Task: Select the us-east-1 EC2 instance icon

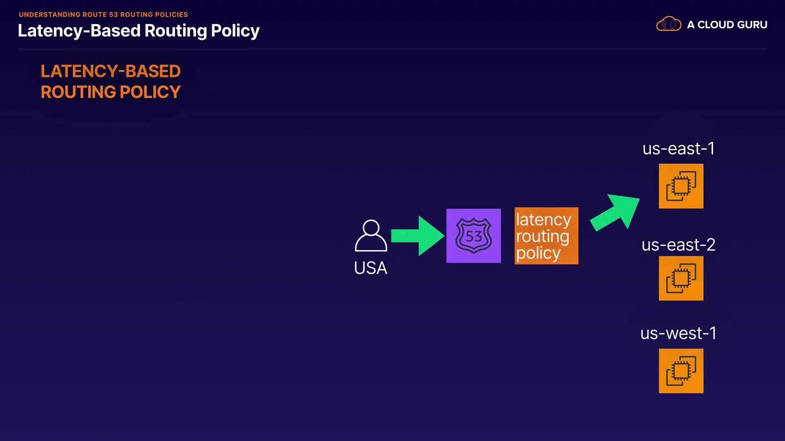Action: click(681, 186)
